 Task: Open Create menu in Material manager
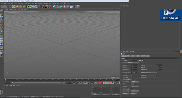(7, 86)
